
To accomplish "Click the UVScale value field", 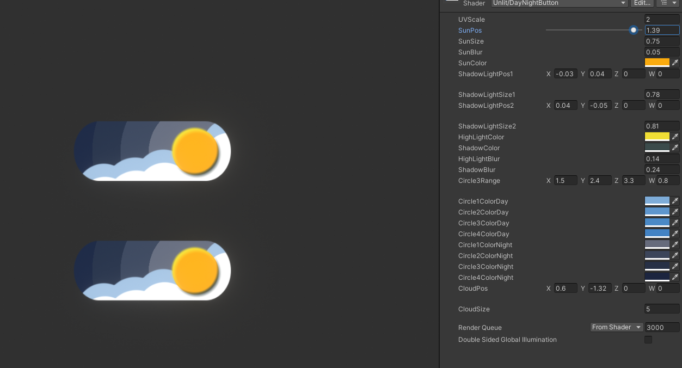I will coord(662,19).
